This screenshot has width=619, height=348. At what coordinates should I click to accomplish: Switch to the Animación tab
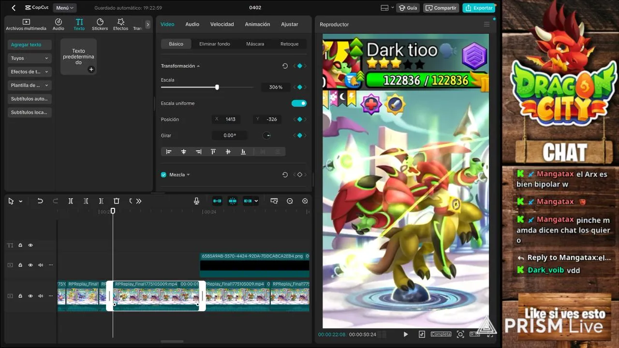pyautogui.click(x=257, y=24)
